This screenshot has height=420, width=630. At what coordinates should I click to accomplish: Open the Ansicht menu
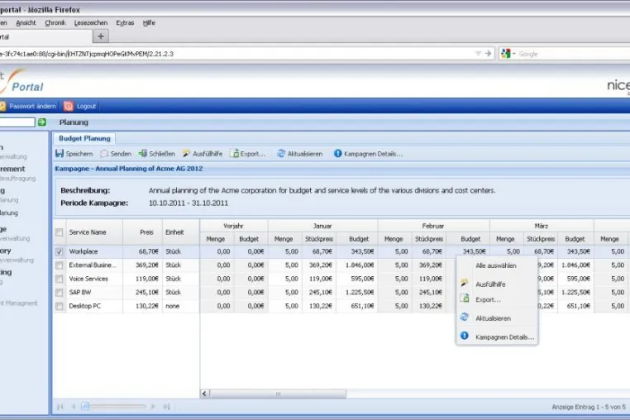(26, 23)
